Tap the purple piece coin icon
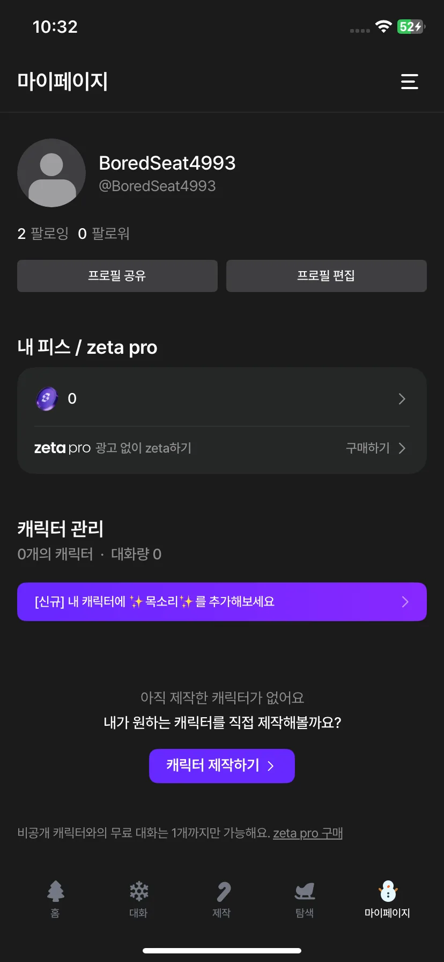Viewport: 444px width, 962px height. [47, 399]
